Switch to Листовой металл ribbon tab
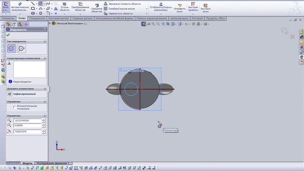The height and width of the screenshot is (171, 304). click(x=58, y=18)
